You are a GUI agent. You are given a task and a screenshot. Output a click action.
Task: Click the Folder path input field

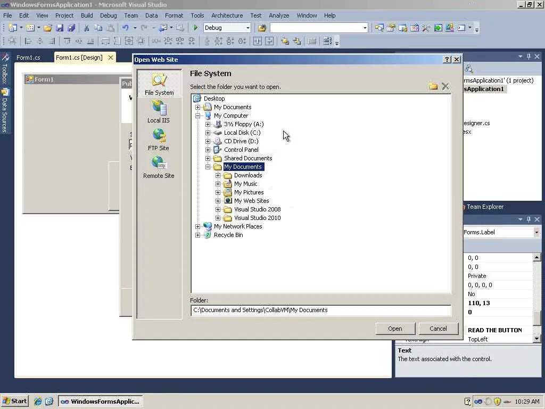[x=321, y=310]
